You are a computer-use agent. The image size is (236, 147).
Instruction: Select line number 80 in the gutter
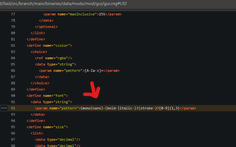tap(13, 33)
